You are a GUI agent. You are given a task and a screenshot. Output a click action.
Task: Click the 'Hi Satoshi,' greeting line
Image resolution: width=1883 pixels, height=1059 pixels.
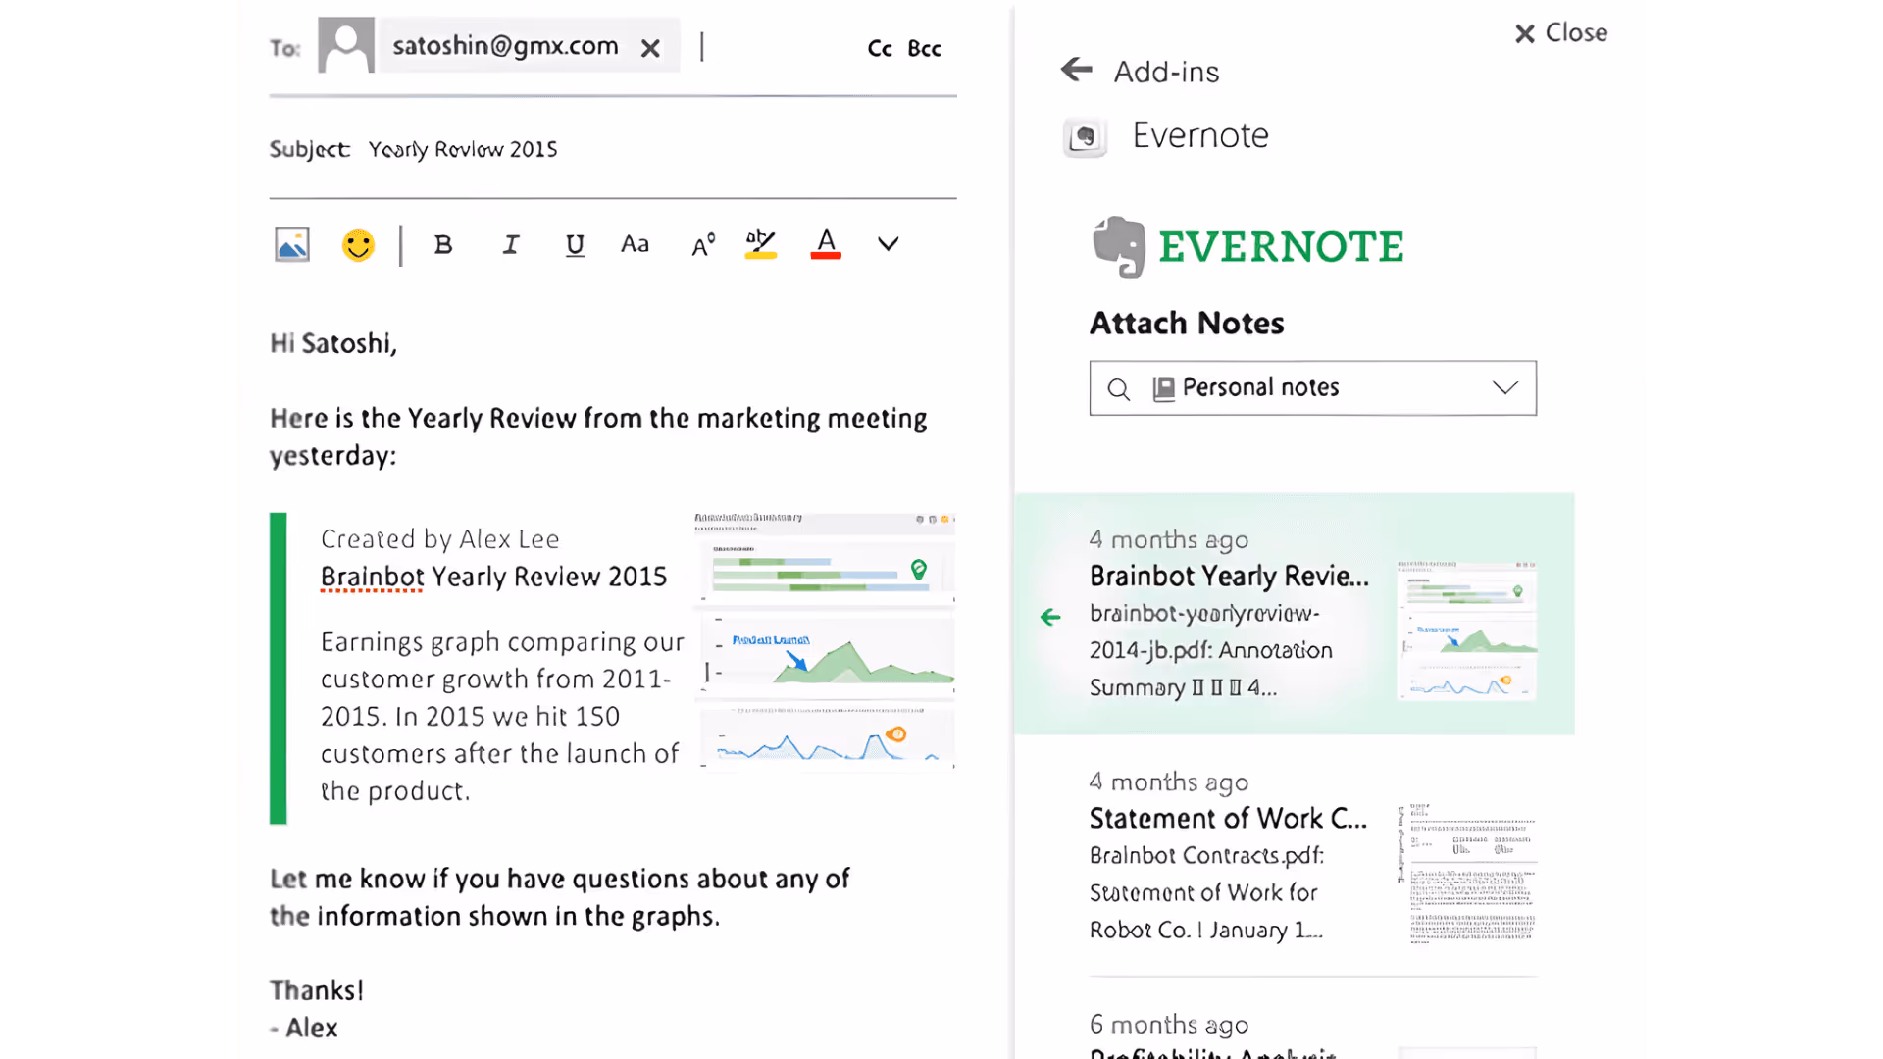333,343
